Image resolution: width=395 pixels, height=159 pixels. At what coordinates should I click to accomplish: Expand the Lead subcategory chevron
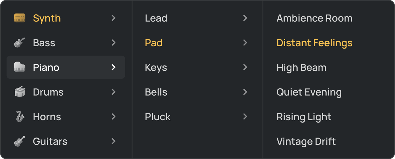click(x=245, y=18)
